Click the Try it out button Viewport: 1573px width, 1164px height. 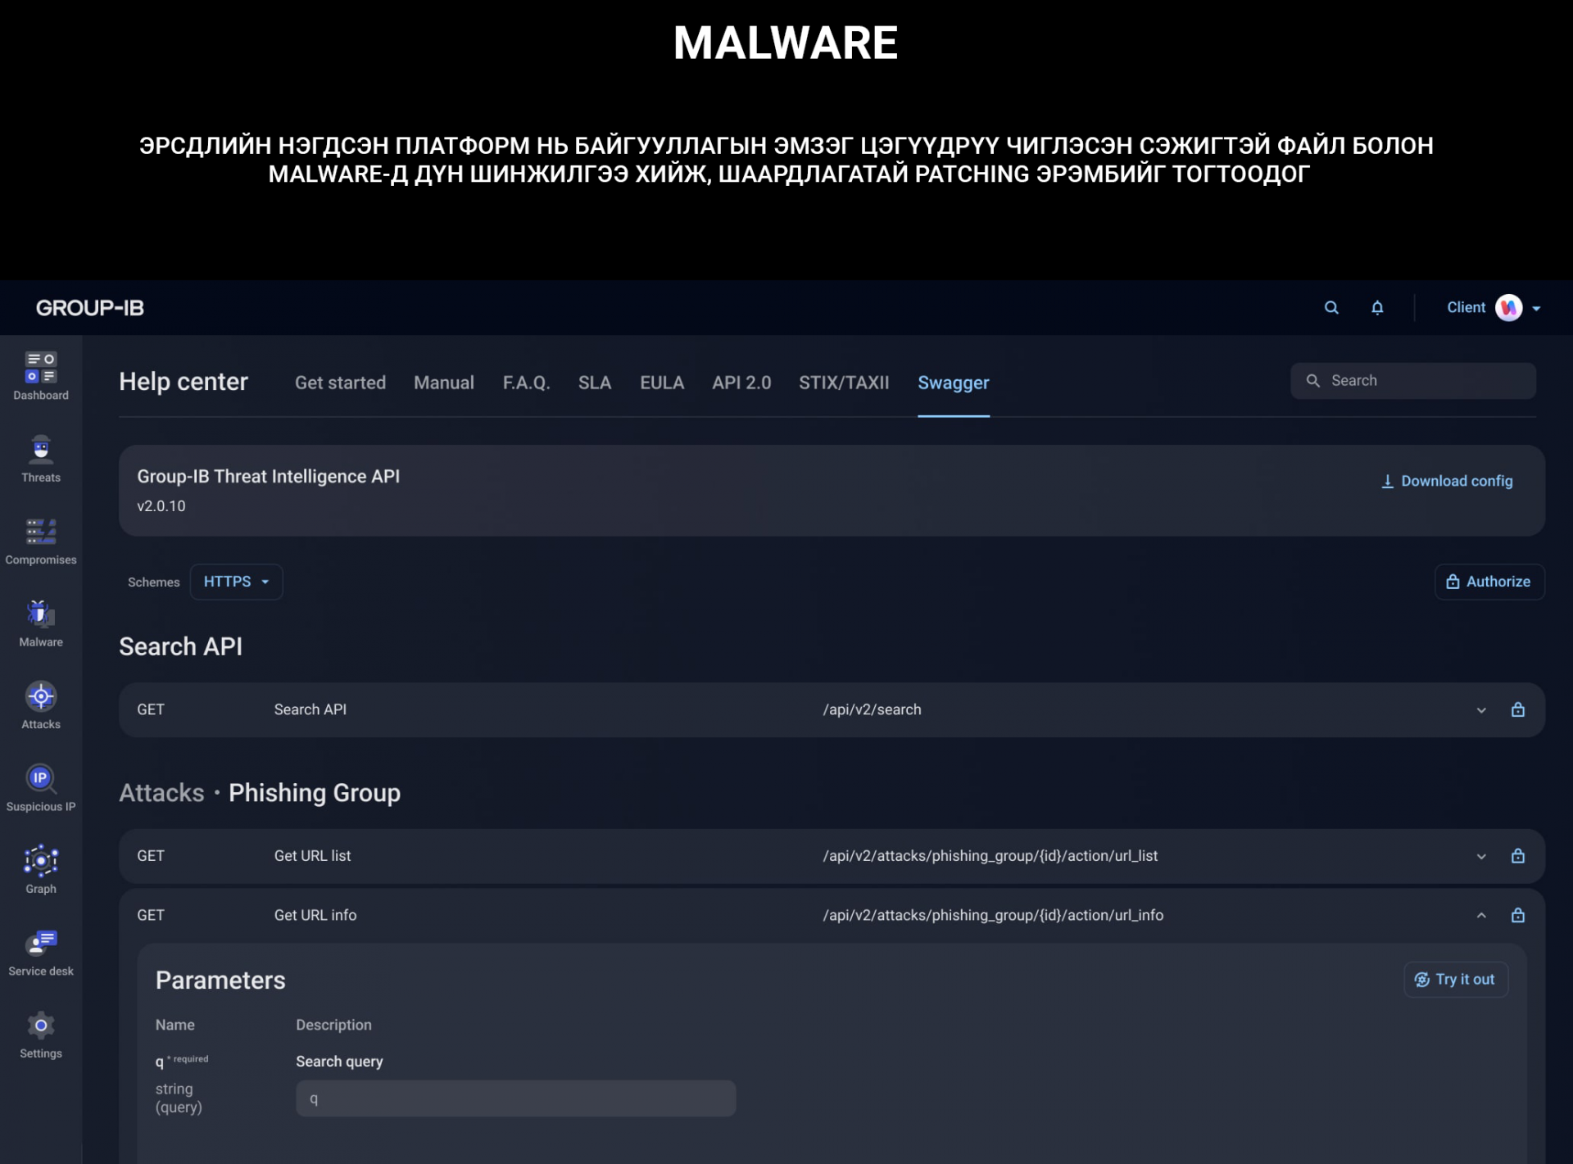click(1455, 979)
